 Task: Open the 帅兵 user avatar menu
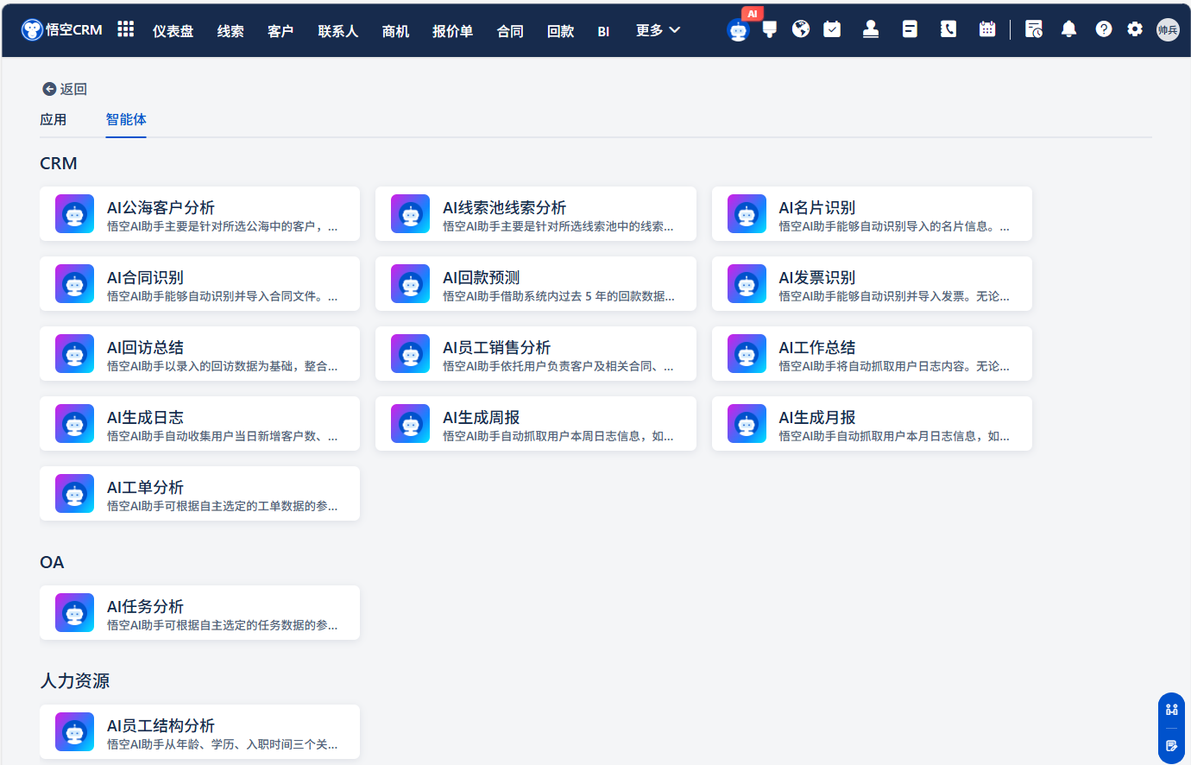pyautogui.click(x=1168, y=29)
